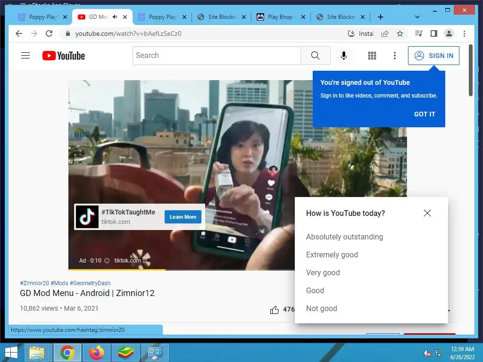Choose Extremely good in the survey
Viewport: 483px width, 362px height.
332,255
